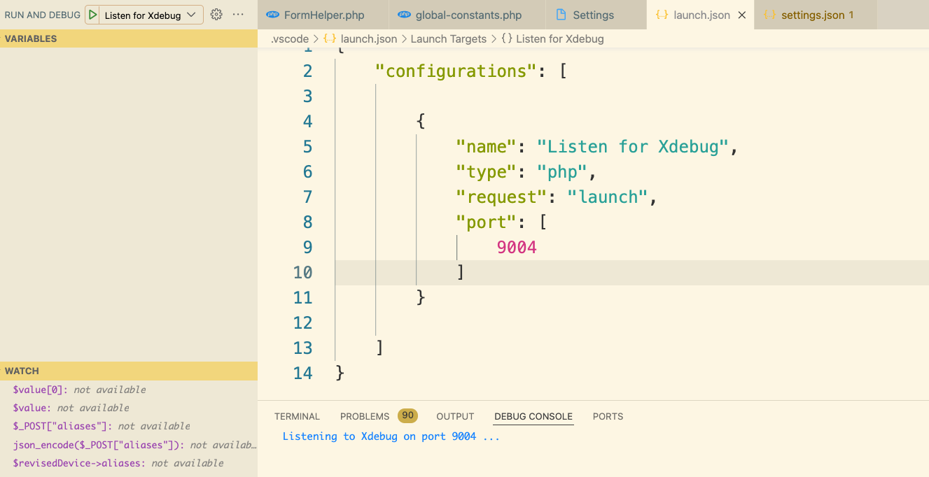Click the PHP icon on global-constants.php tab
The image size is (929, 477).
tap(404, 15)
